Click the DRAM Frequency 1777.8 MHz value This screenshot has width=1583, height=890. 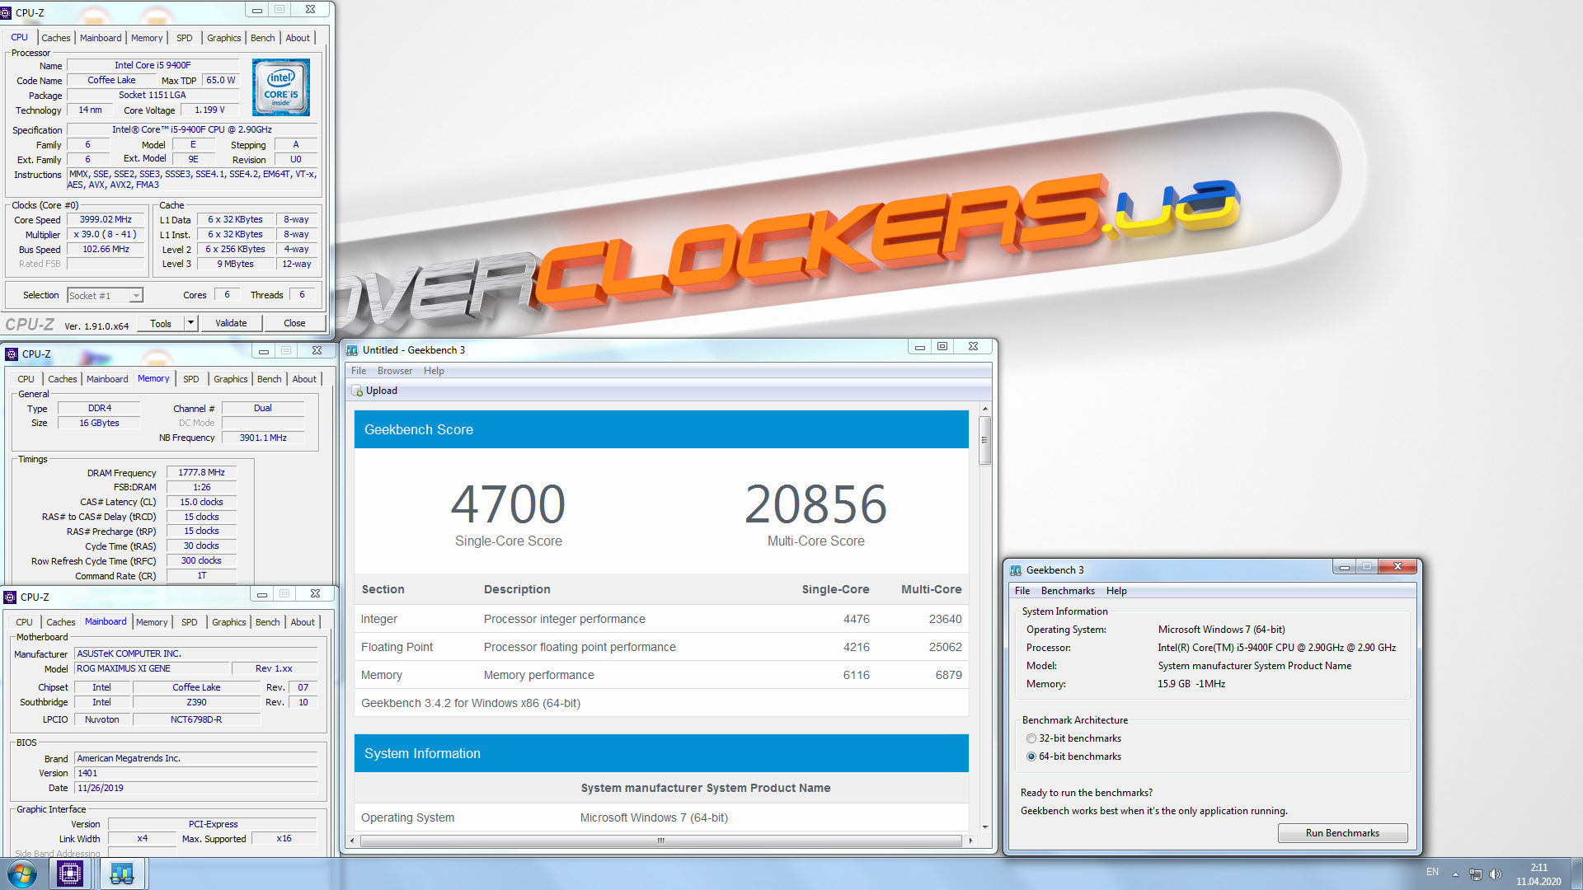point(202,473)
